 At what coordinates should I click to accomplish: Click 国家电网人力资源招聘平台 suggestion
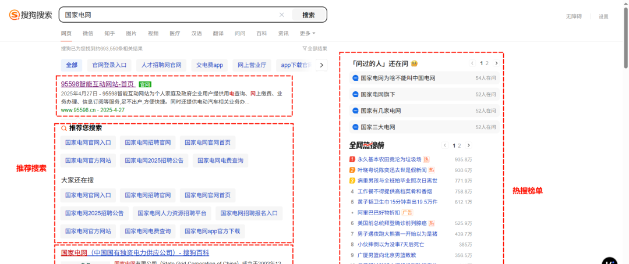click(172, 213)
